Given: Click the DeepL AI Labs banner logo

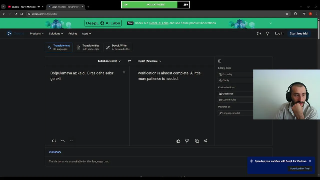Looking at the screenshot, I should 103,23.
